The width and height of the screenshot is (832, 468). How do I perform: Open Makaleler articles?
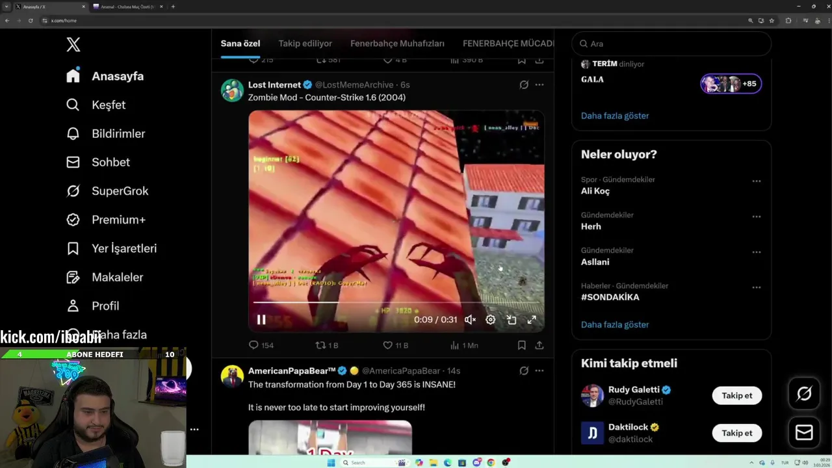[x=104, y=277]
